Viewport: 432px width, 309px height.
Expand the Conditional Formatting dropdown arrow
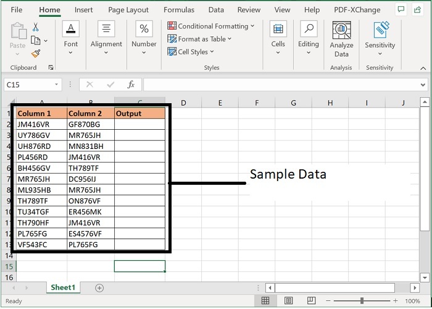coord(252,26)
